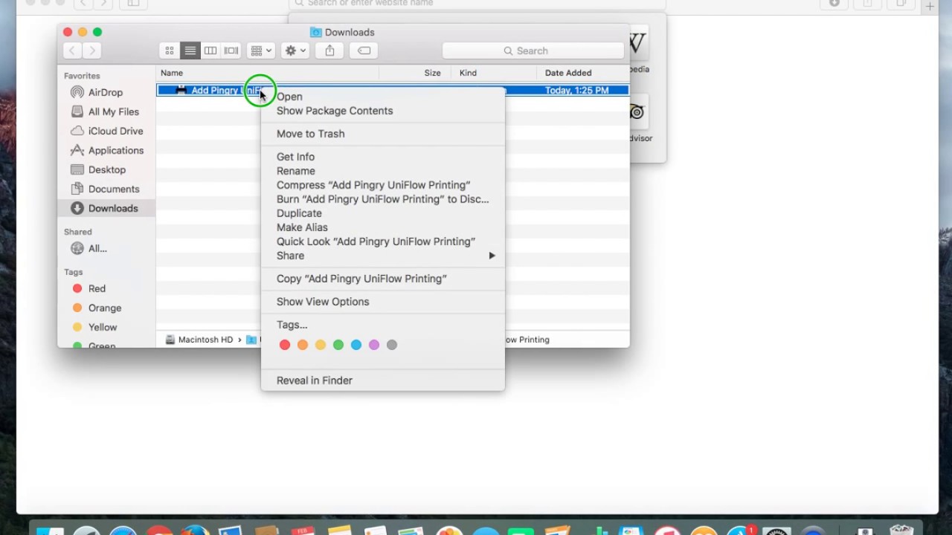Expand the Share submenu
Image resolution: width=952 pixels, height=535 pixels.
coord(382,256)
